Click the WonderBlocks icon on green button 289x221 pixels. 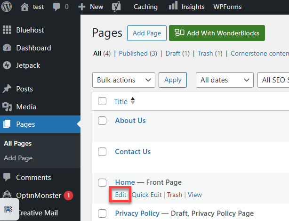(179, 33)
